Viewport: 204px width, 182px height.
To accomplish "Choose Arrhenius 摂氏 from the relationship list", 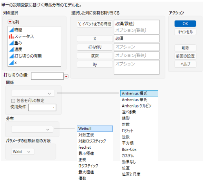I will tap(139, 93).
